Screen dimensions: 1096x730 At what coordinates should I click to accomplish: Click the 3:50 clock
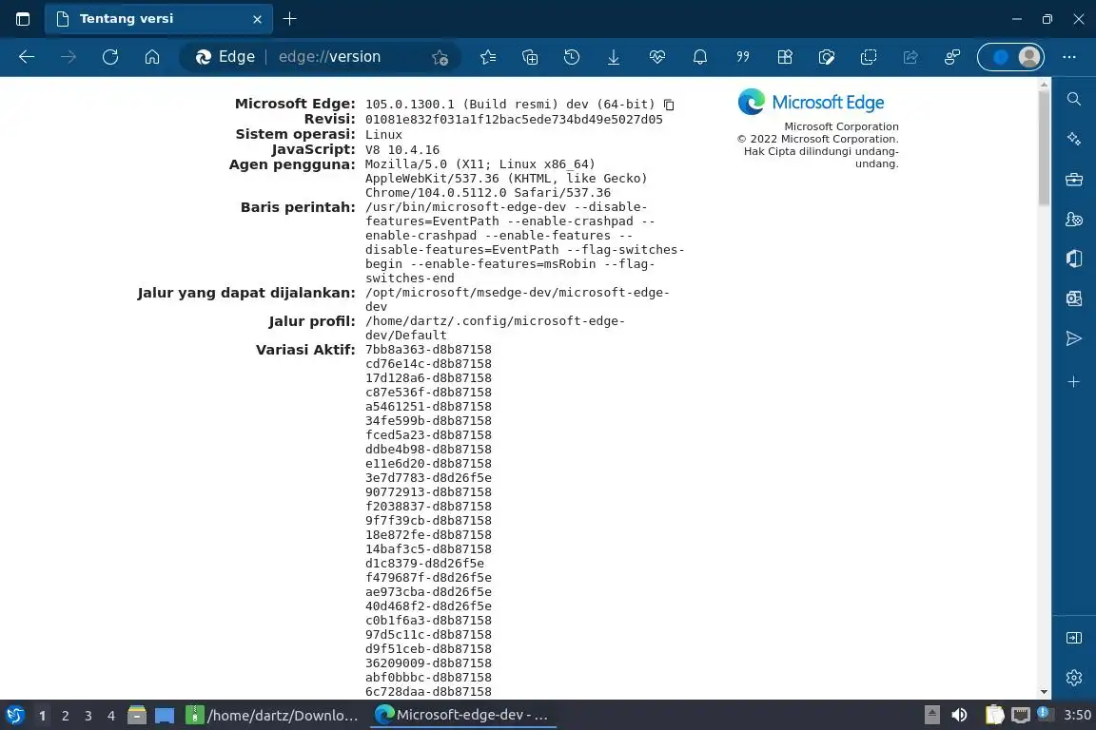coord(1077,715)
